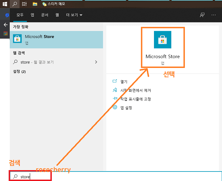The height and width of the screenshot is (181, 222).
Task: Click the Microsoft Store icon in results list
Action: click(x=17, y=38)
